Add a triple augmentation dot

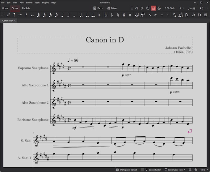[93, 15]
